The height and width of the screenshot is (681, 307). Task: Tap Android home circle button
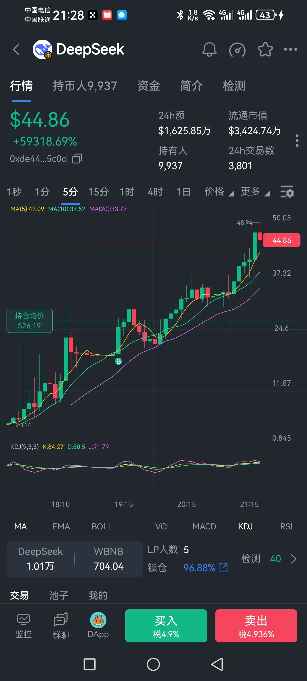point(153,664)
